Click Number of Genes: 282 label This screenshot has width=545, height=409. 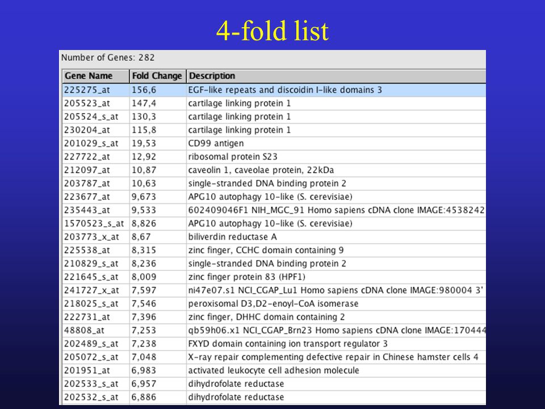tap(108, 57)
